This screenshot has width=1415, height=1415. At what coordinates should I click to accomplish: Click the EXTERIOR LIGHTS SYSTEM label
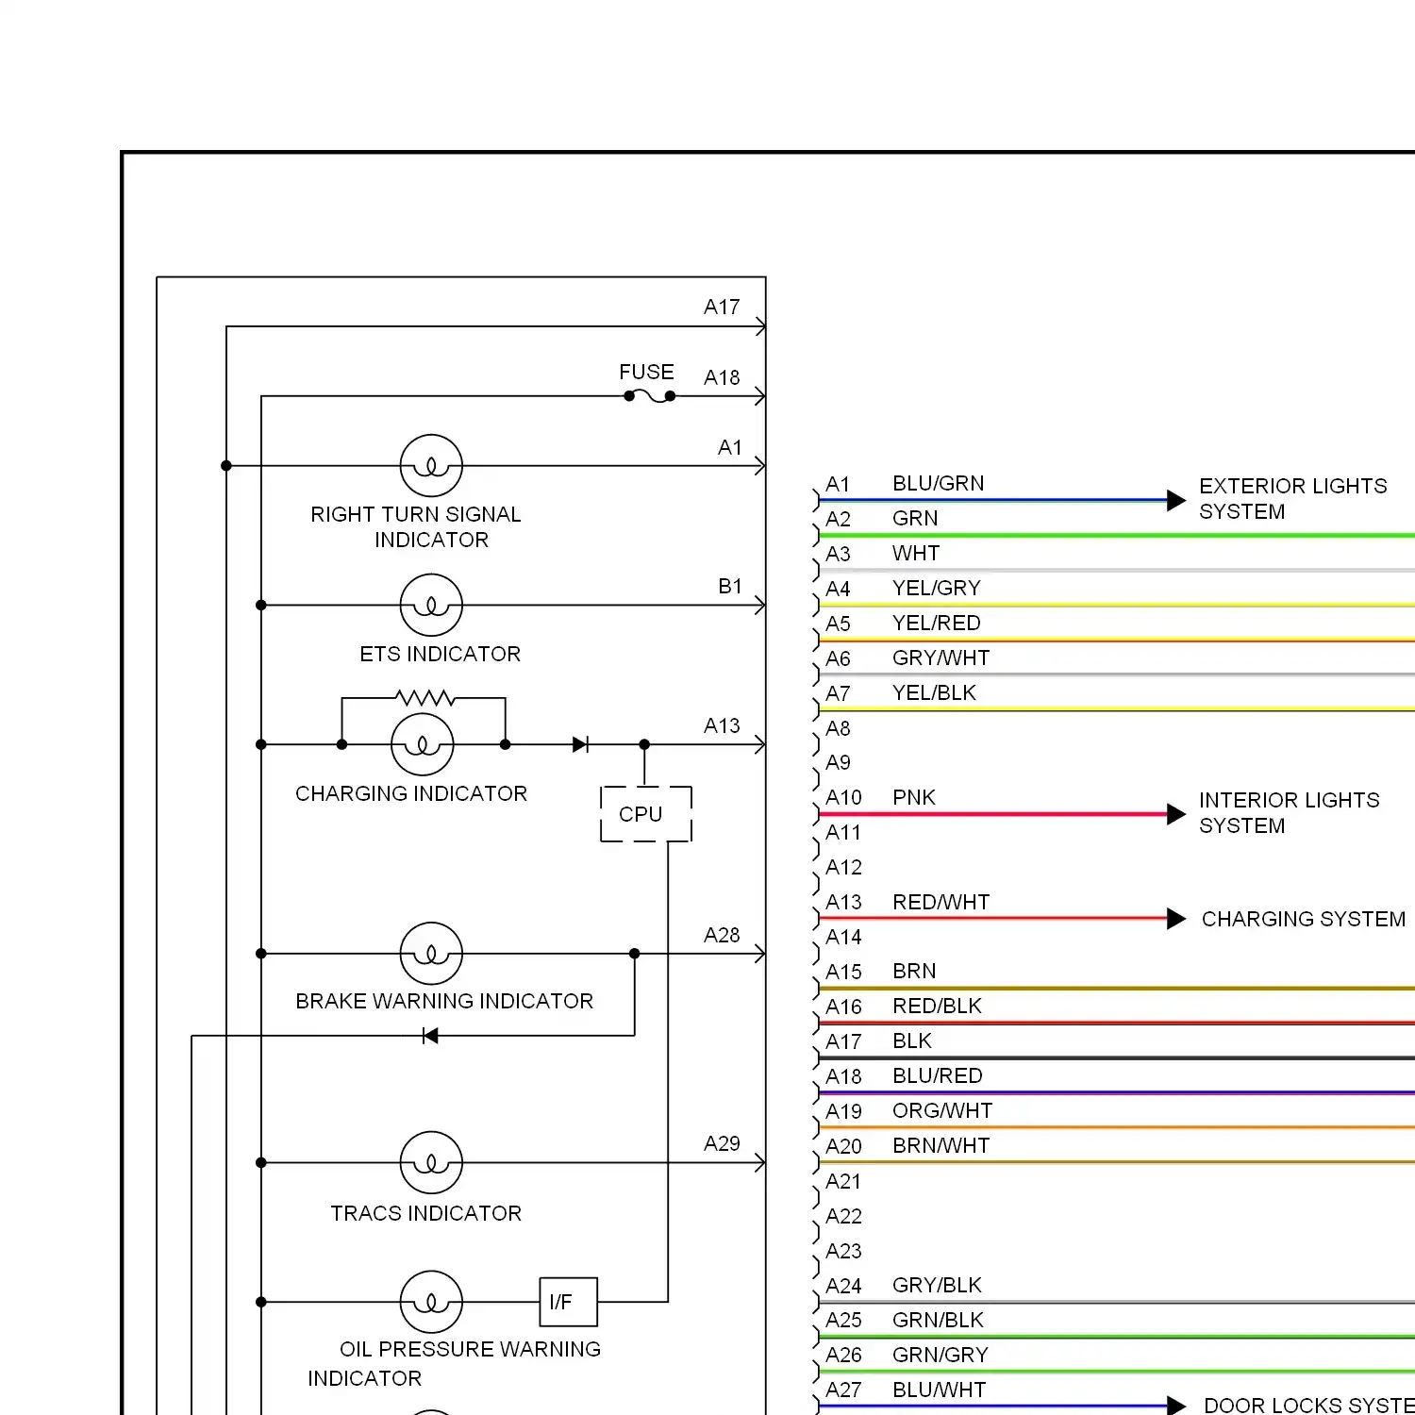tap(1293, 499)
